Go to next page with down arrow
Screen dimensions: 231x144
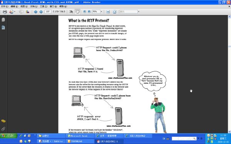tap(41, 12)
